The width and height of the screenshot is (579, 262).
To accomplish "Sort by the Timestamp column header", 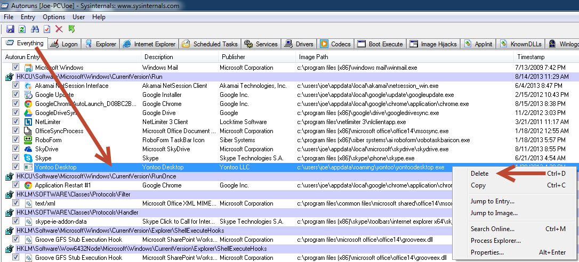I will point(546,57).
